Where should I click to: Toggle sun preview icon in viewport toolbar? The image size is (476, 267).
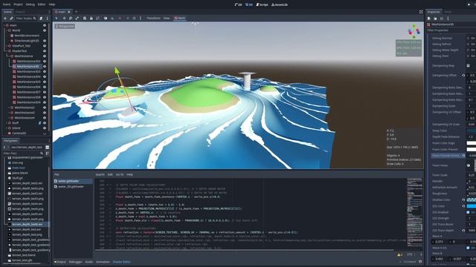pos(127,18)
